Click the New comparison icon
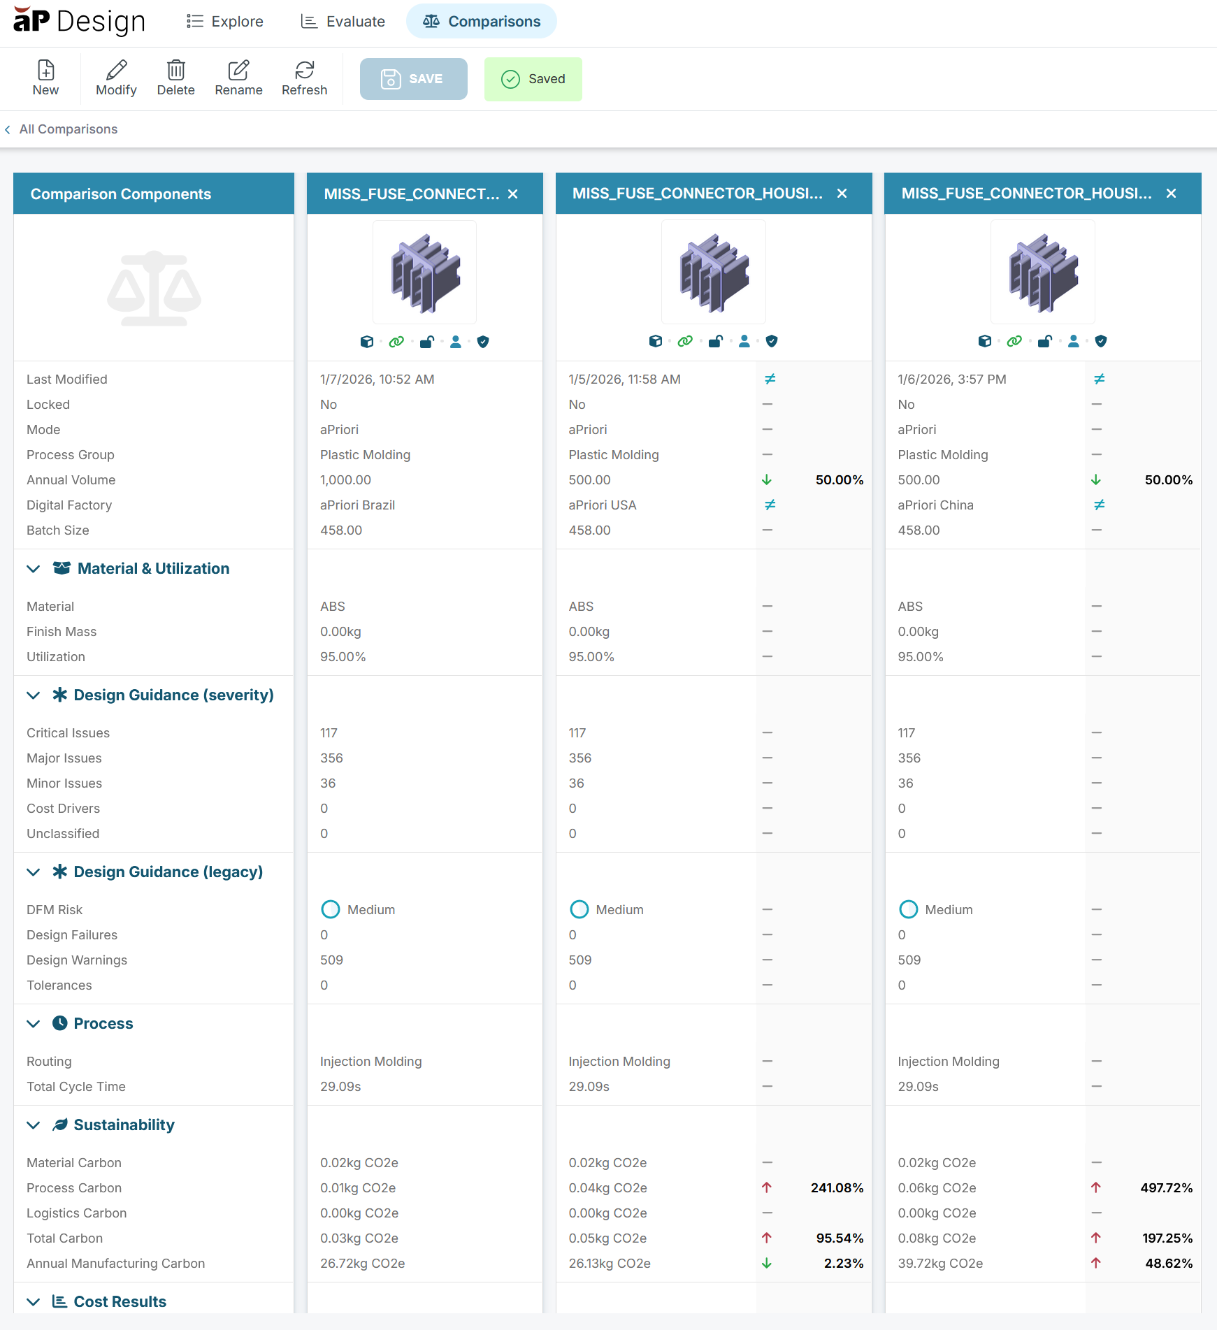 pyautogui.click(x=45, y=71)
